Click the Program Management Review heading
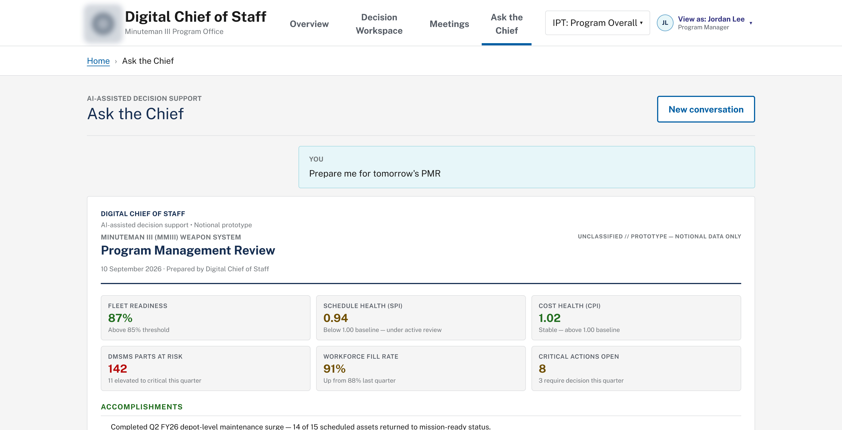Viewport: 842px width, 430px height. (x=188, y=250)
